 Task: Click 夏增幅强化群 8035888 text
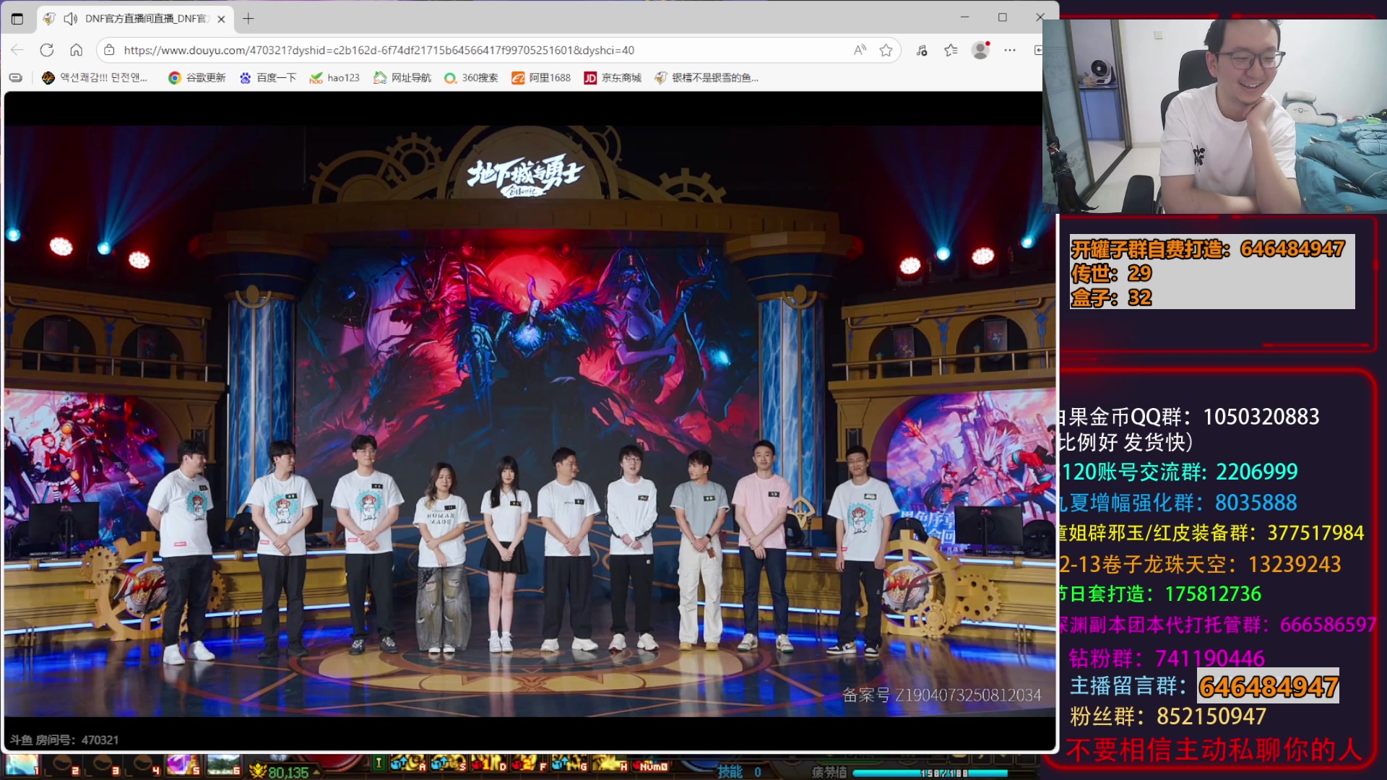click(x=1179, y=503)
